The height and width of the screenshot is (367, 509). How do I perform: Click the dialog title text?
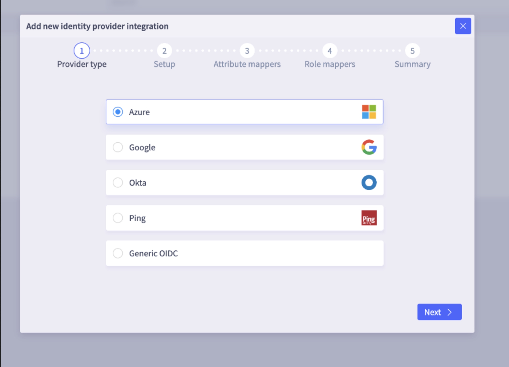click(x=97, y=26)
